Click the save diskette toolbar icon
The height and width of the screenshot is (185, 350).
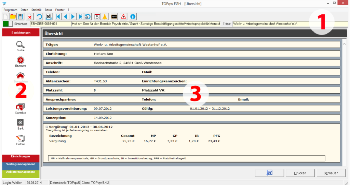[x=21, y=16]
